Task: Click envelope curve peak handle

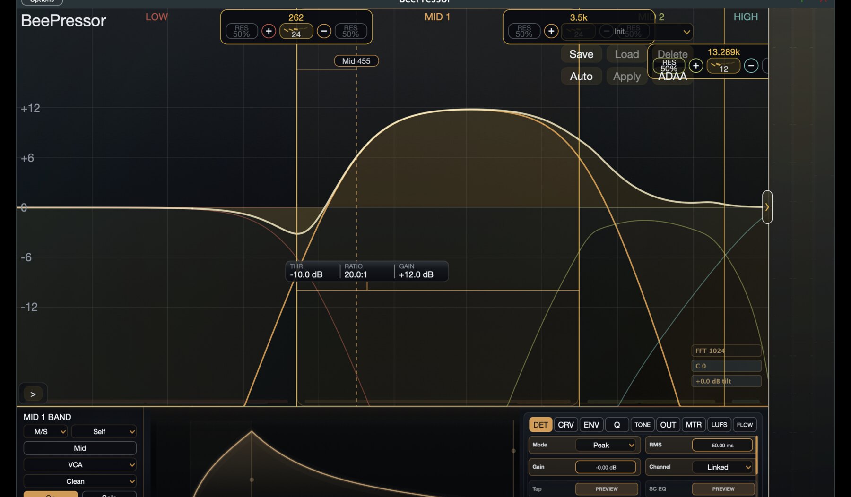Action: click(252, 431)
